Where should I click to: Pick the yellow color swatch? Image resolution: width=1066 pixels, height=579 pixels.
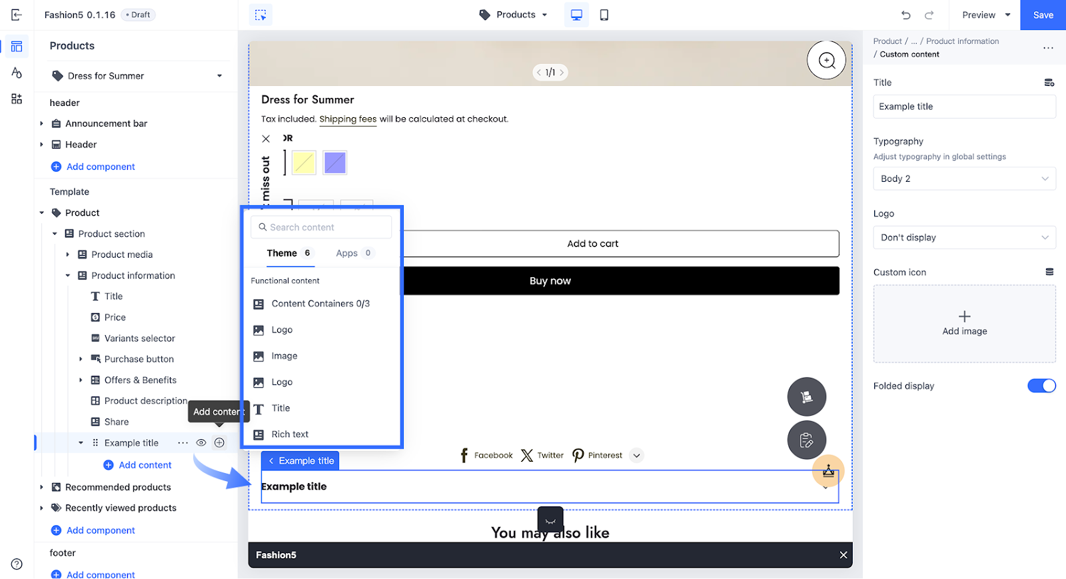(x=304, y=163)
